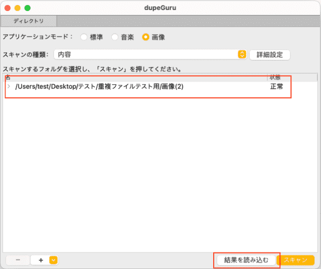The height and width of the screenshot is (269, 321).
Task: Click the 正常 state cell
Action: click(x=276, y=86)
